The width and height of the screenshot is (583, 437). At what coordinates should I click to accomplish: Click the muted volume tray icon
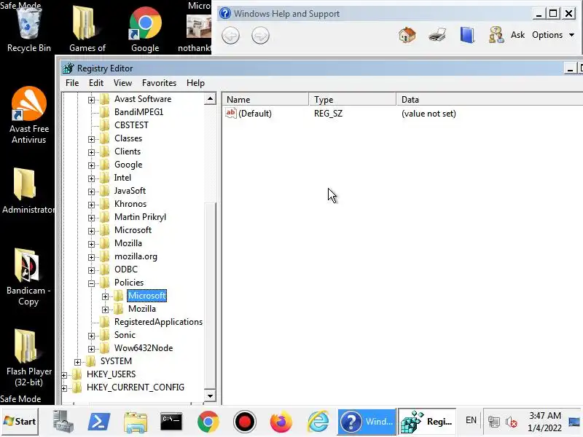[512, 422]
